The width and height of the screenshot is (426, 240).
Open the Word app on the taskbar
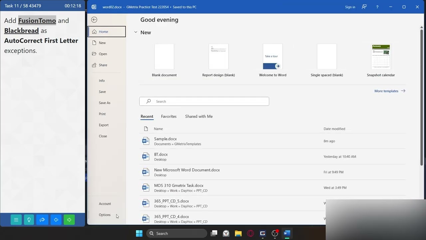coord(287,233)
